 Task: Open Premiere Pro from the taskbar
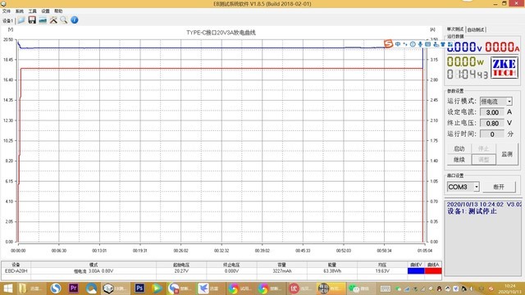(74, 288)
